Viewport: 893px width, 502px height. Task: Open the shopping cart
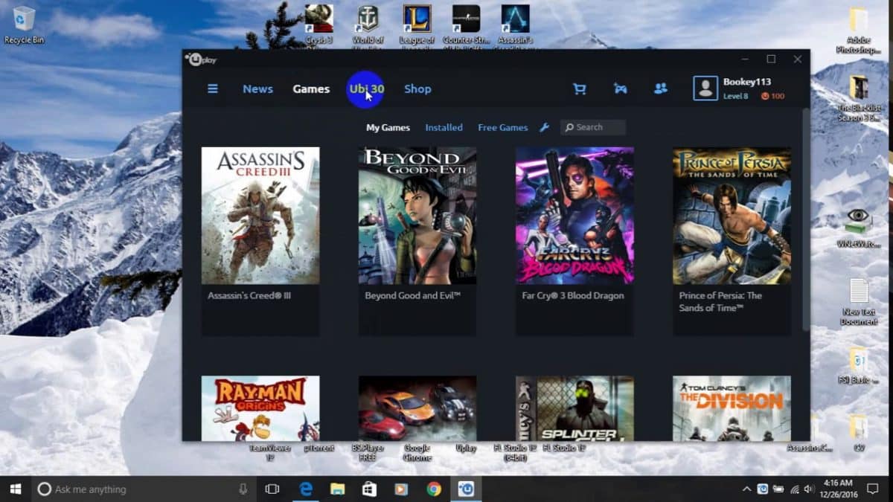pos(580,88)
